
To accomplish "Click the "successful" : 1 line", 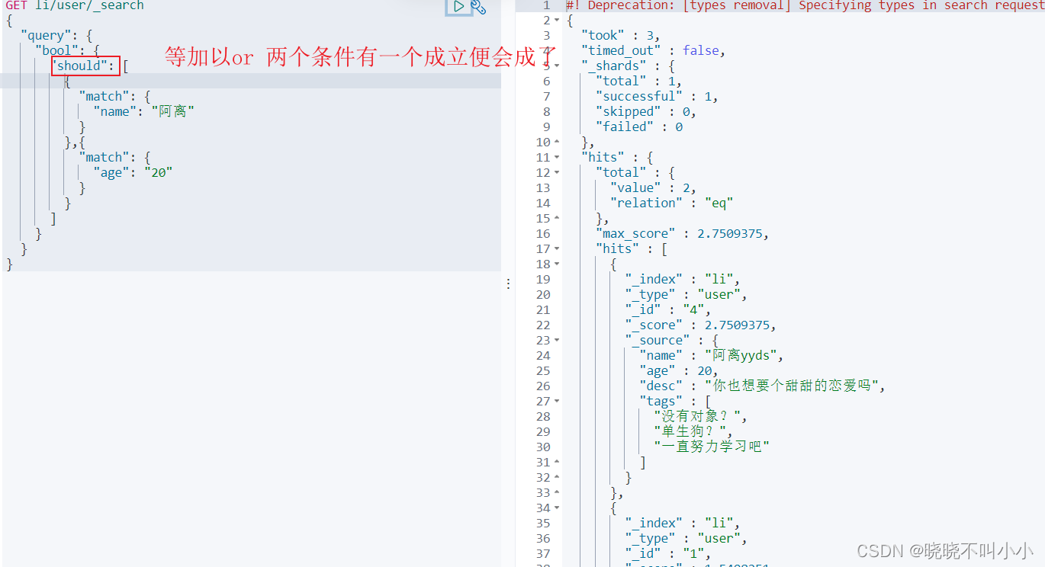I will pyautogui.click(x=657, y=96).
